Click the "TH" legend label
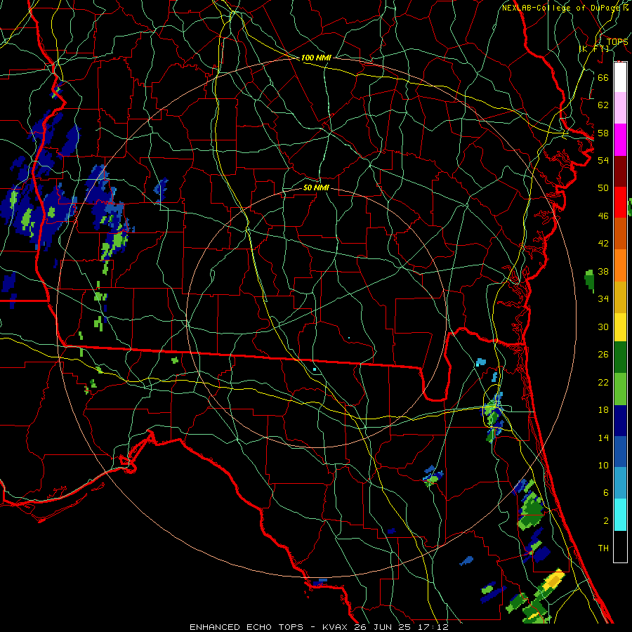 603,548
